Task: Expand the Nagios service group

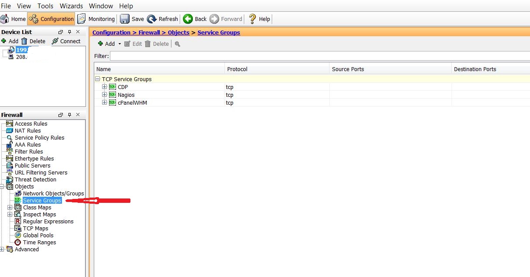Action: pos(104,95)
